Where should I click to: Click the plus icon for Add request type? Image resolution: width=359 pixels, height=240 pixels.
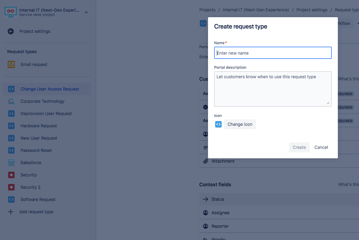10,212
